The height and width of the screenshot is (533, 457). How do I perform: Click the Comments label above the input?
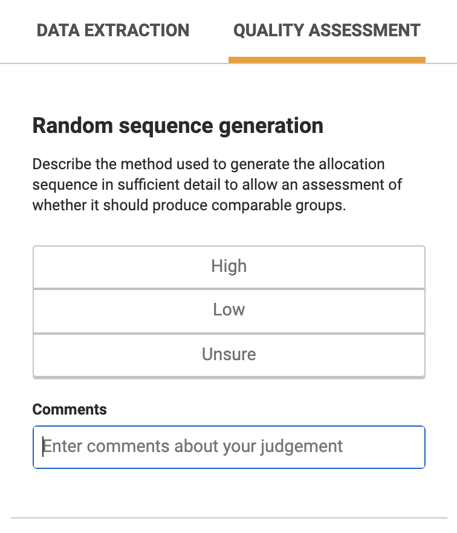70,409
